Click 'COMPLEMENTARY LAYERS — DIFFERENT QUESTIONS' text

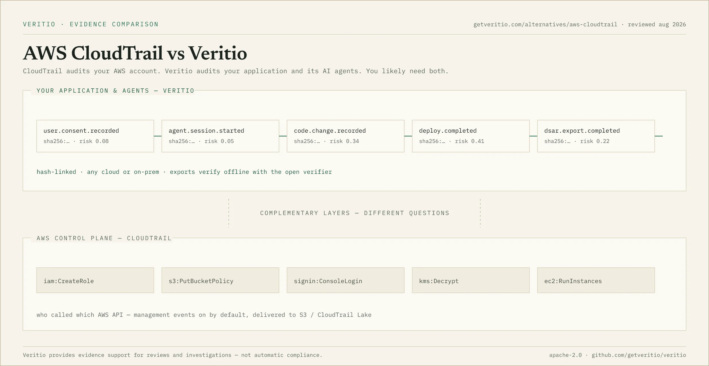(354, 213)
